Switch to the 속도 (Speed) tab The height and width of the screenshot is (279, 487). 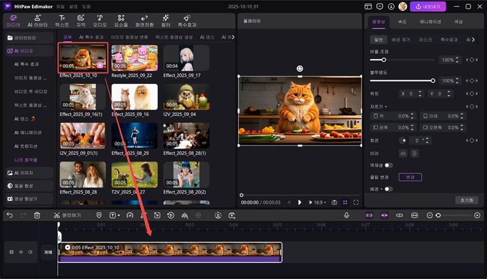pos(402,21)
